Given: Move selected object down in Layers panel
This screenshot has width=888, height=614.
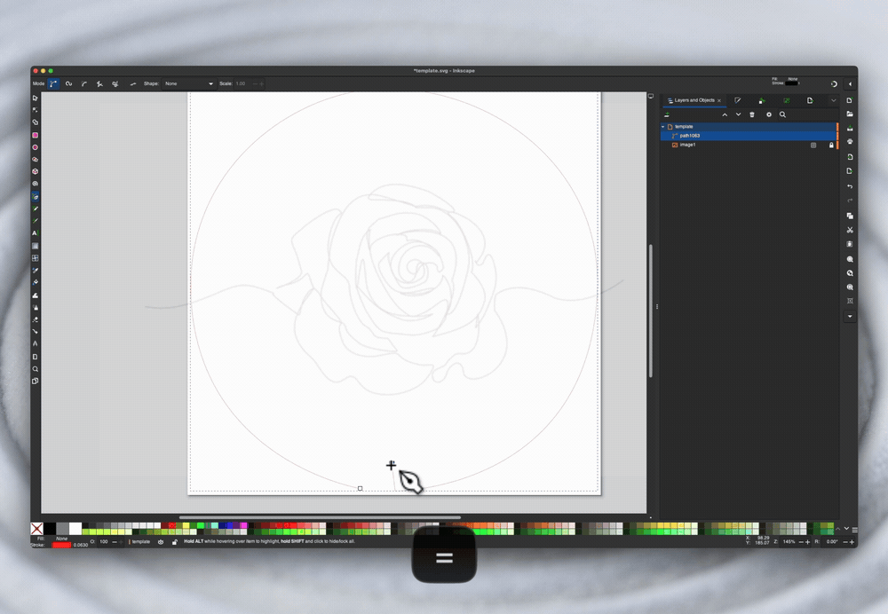Looking at the screenshot, I should point(738,114).
